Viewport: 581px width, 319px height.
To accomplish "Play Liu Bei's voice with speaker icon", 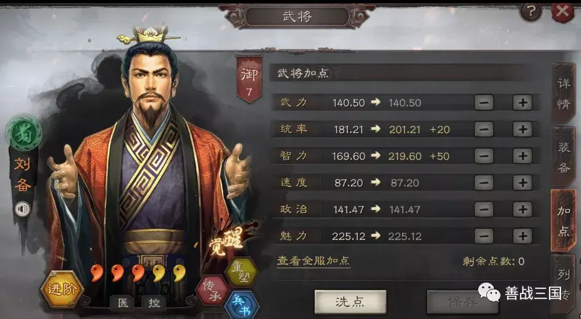I will [x=22, y=209].
